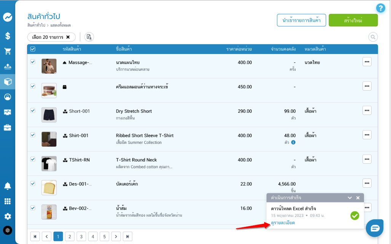Open the settings gear in sidebar
391x244 pixels.
(x=8, y=216)
